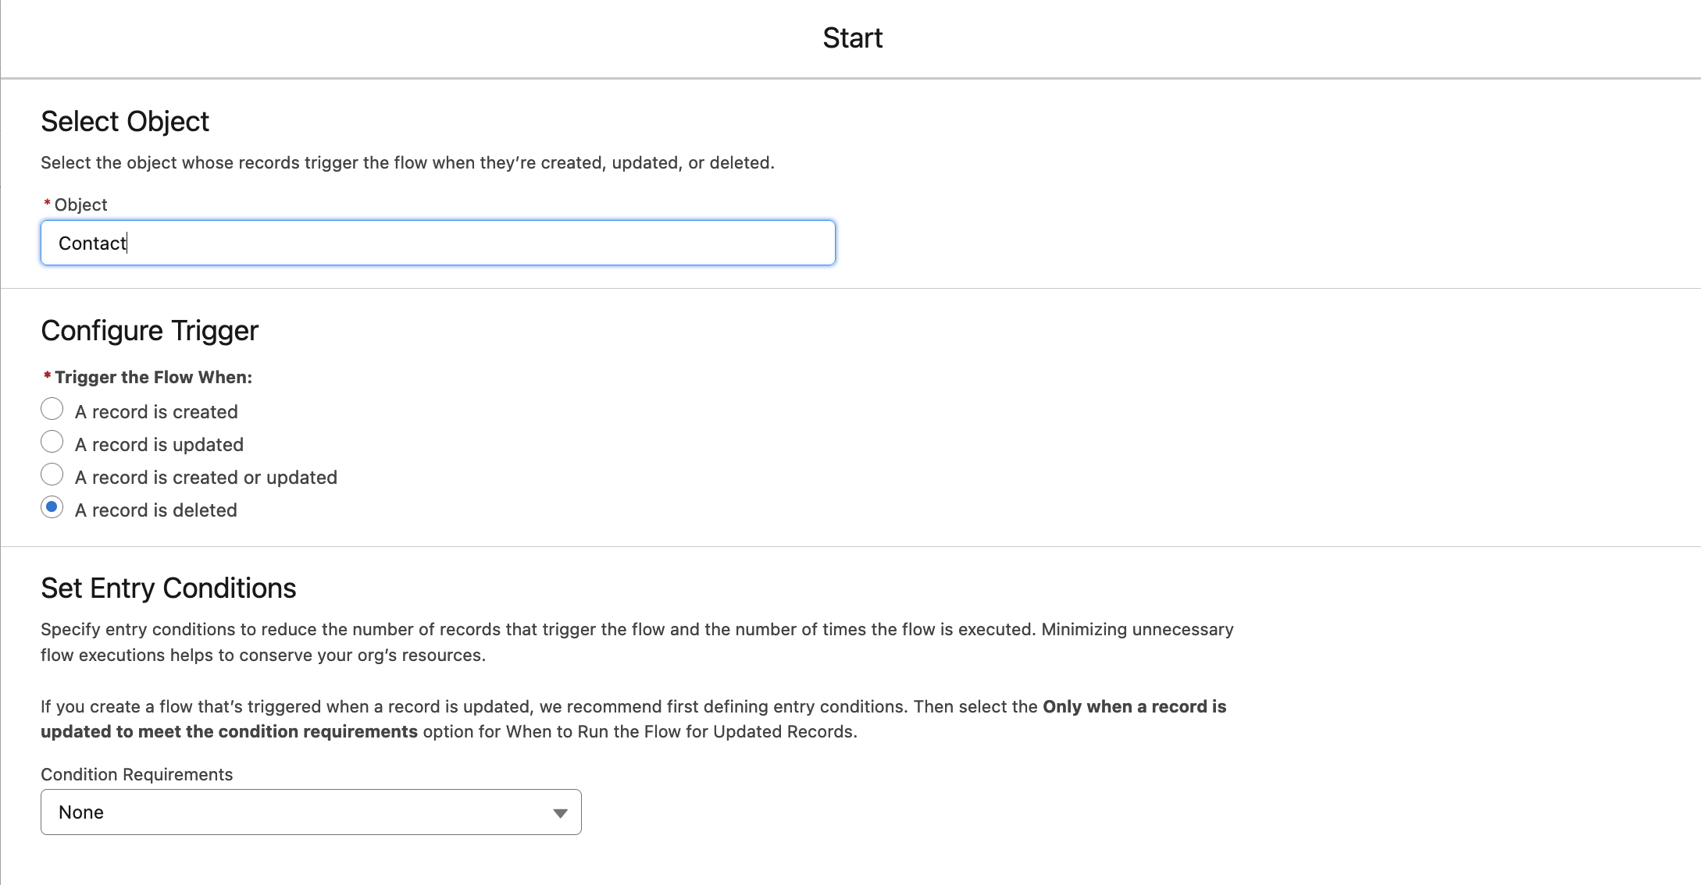Click the bold 'Only when a record is' text
The width and height of the screenshot is (1701, 885).
point(1134,706)
